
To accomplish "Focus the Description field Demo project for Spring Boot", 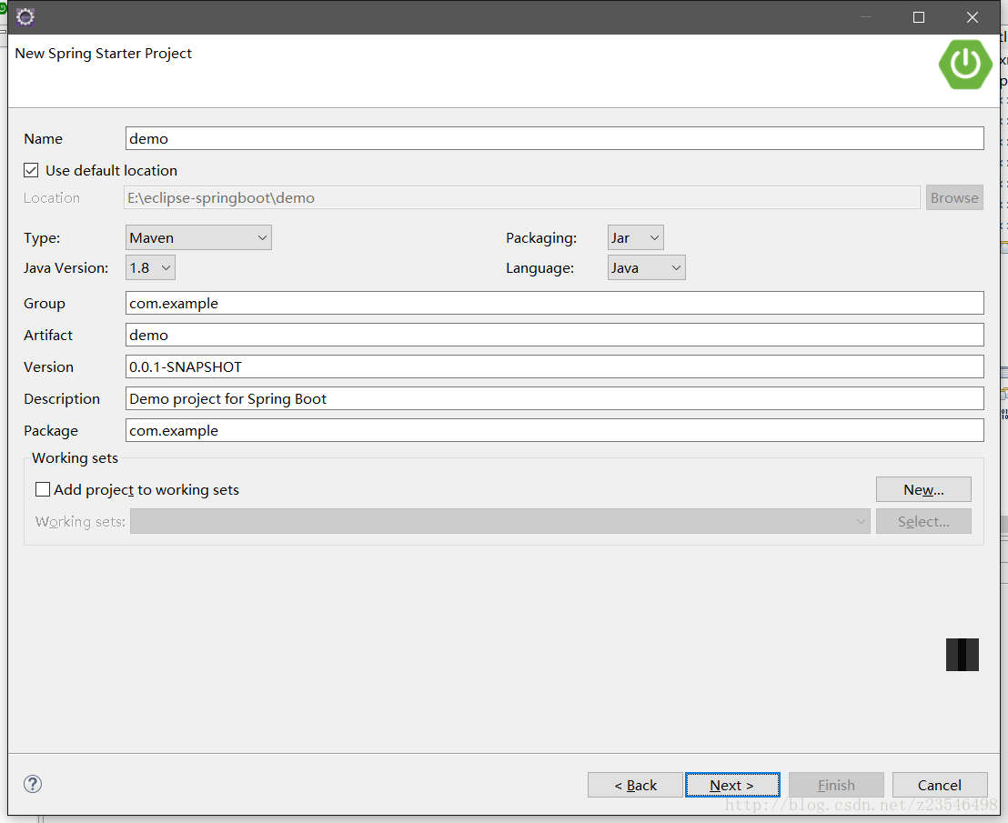I will tap(555, 399).
